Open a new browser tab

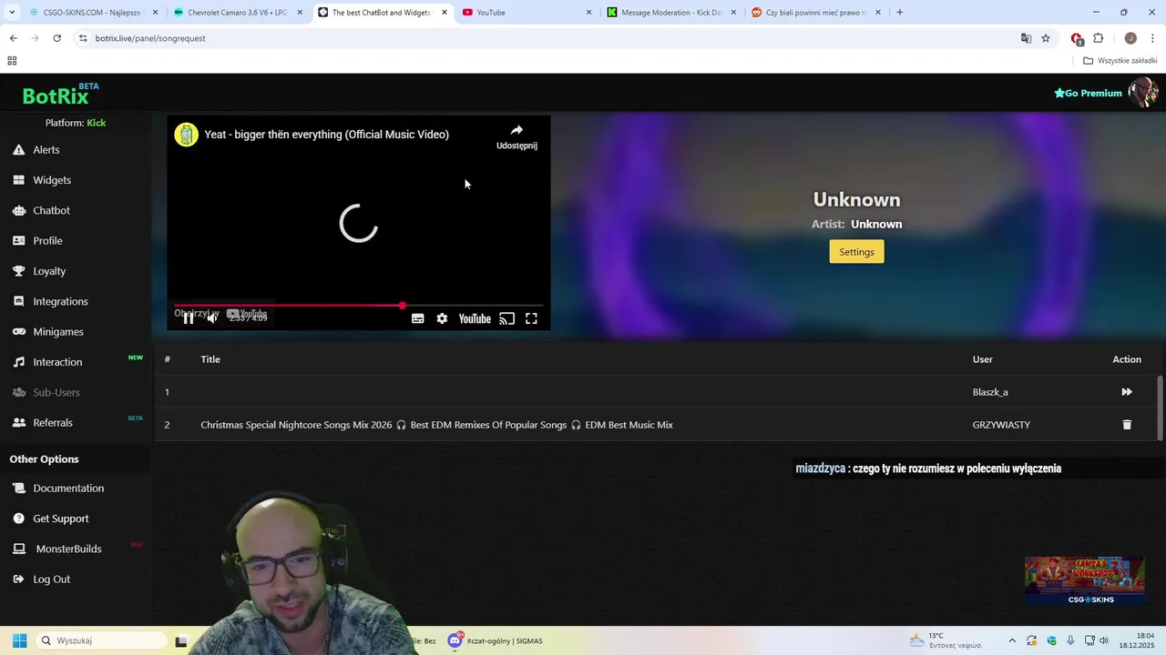coord(900,13)
